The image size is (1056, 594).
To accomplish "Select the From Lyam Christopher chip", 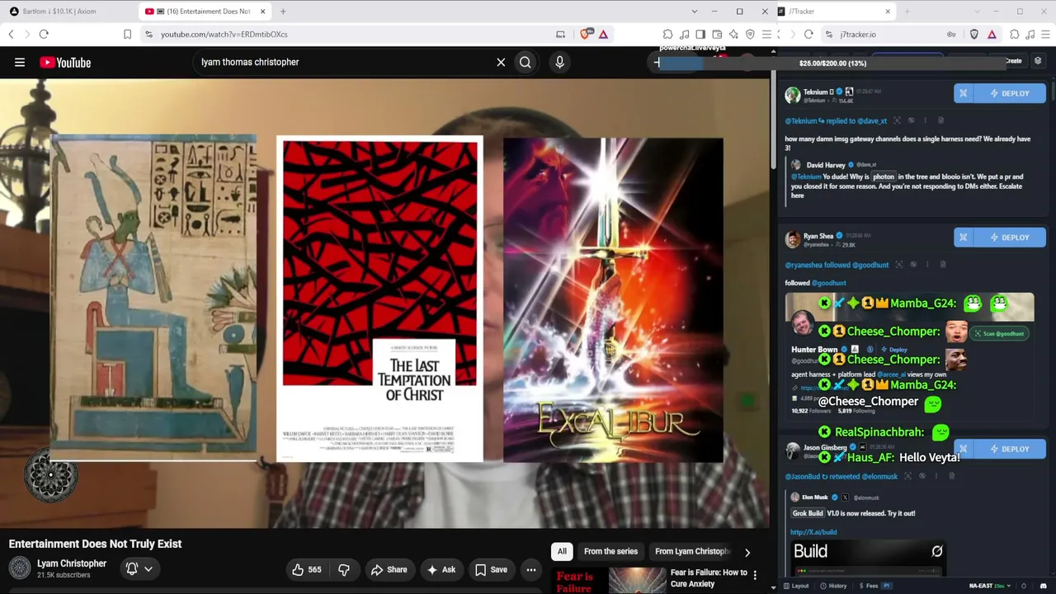I will click(692, 551).
